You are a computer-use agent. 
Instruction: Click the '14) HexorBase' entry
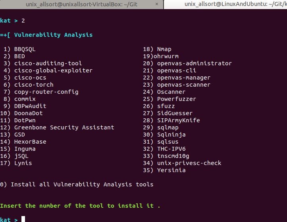(23, 142)
